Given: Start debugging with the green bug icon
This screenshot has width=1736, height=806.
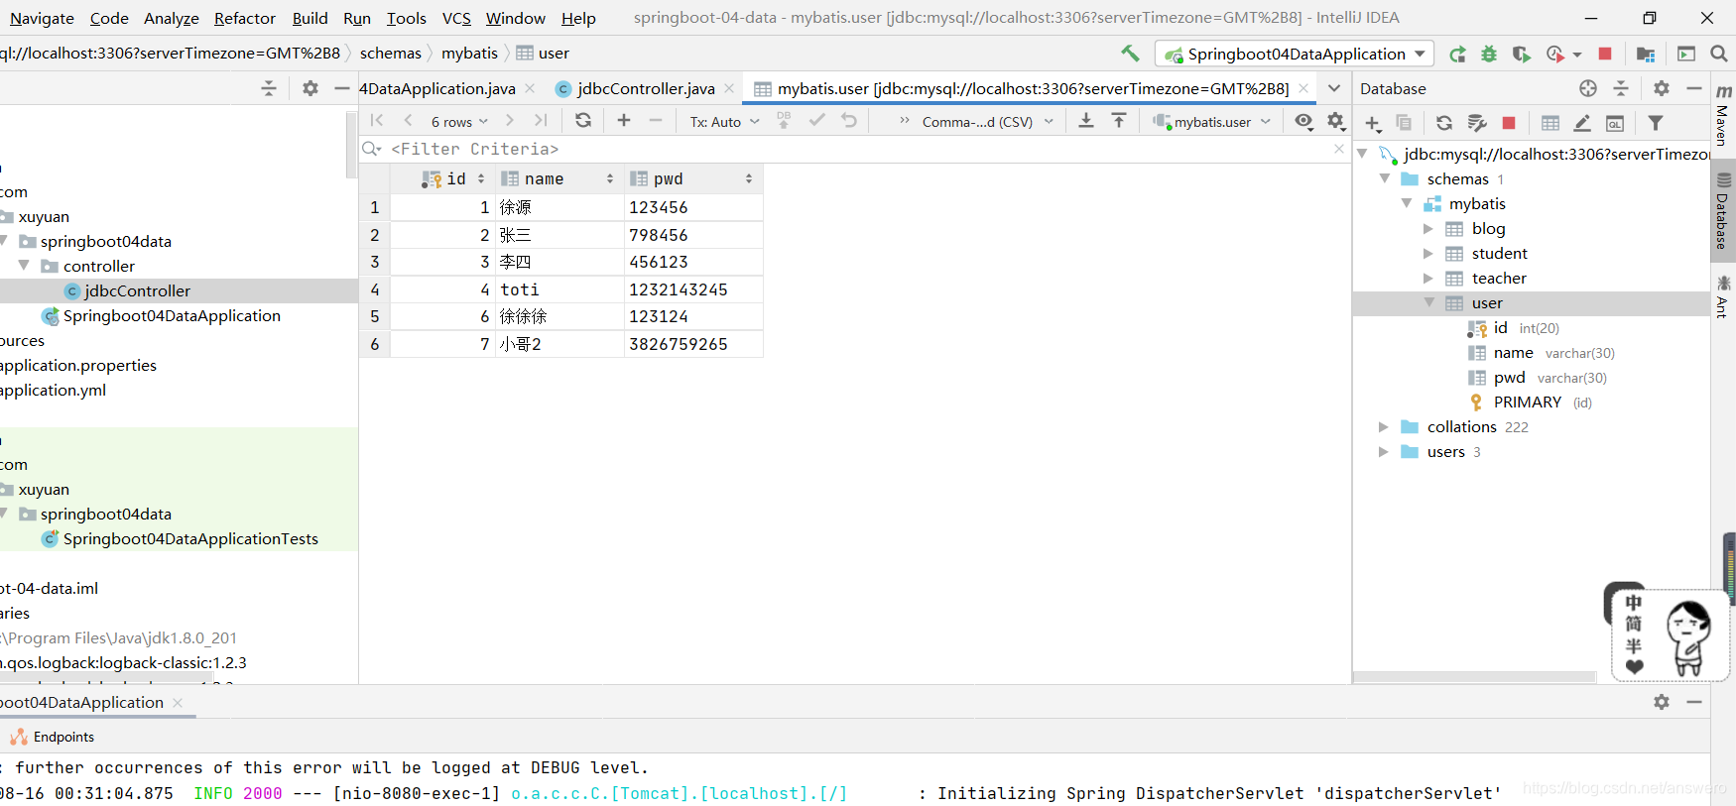Looking at the screenshot, I should click(x=1489, y=55).
